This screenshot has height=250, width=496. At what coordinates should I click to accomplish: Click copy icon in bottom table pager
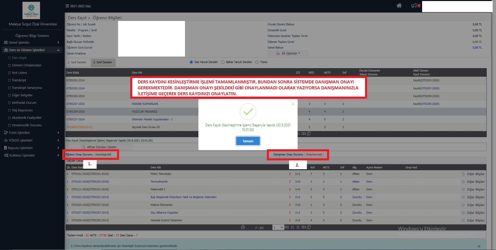coord(309,227)
